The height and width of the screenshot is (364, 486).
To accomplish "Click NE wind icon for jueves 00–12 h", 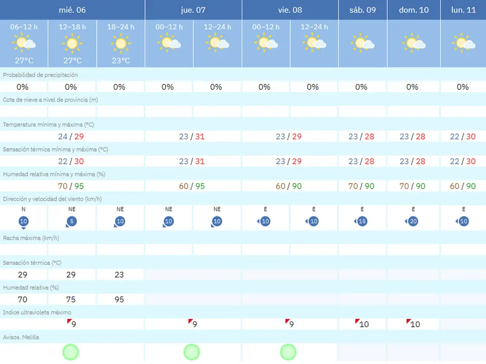I will 168,221.
